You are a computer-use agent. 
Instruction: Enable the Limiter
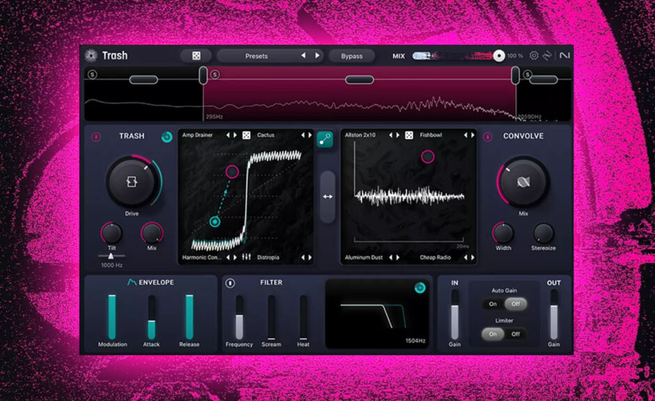point(493,333)
